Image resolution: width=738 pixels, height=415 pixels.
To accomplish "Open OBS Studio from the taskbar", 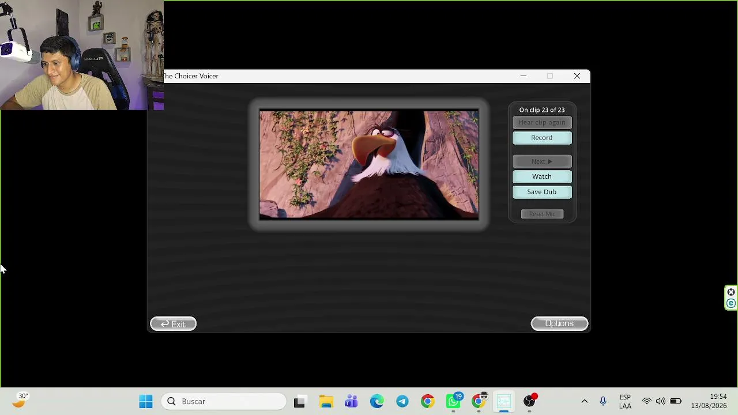I will [x=530, y=402].
